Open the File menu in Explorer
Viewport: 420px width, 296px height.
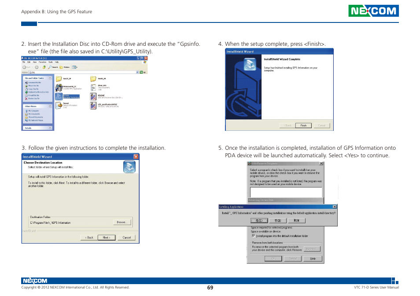(24, 62)
